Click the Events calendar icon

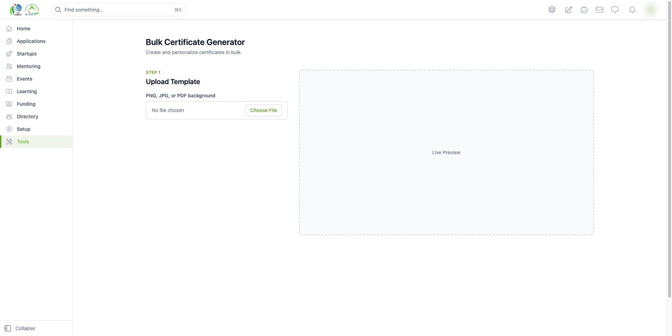[9, 79]
